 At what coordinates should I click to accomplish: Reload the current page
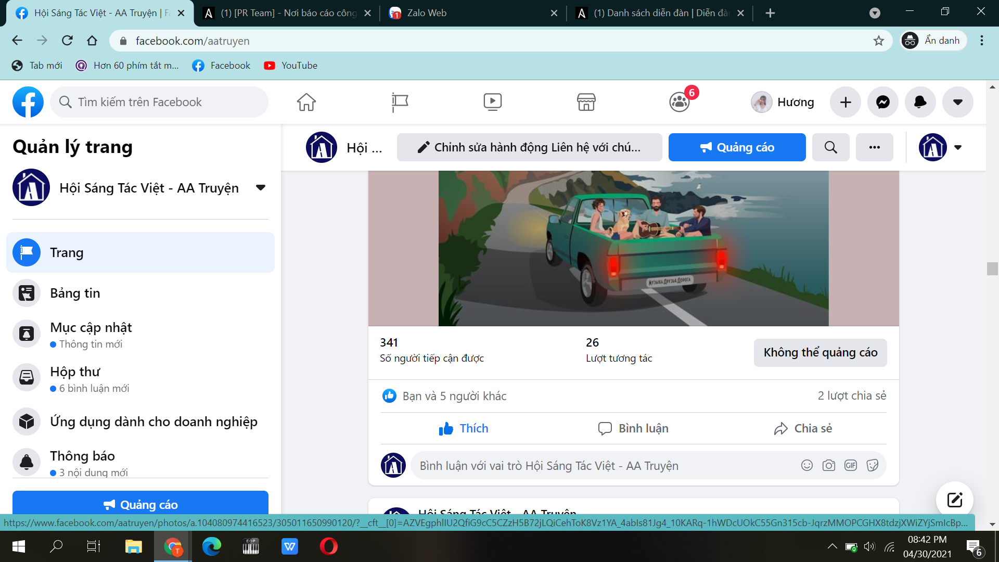tap(67, 41)
